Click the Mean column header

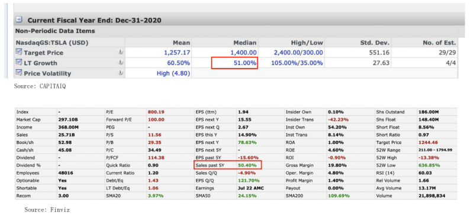181,43
